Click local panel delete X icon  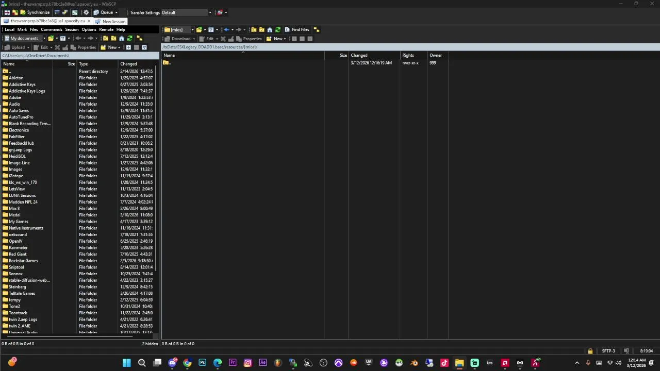pyautogui.click(x=57, y=47)
